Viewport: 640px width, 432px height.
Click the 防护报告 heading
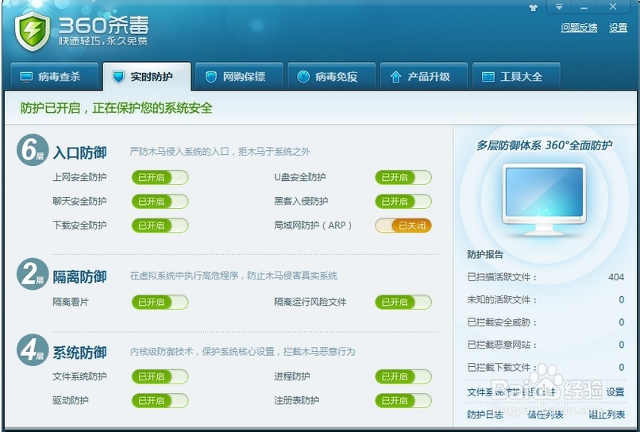tap(485, 254)
